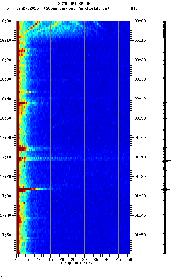
Task: Click the title SCYB DP1 BP 40
Action: click(74, 4)
